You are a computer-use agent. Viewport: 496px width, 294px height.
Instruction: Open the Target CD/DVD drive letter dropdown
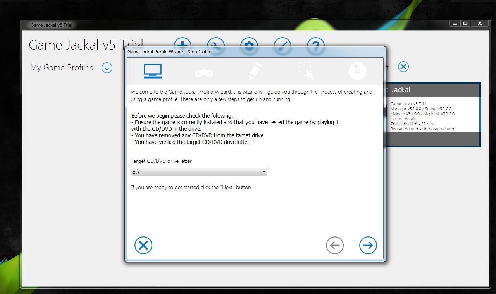[199, 171]
